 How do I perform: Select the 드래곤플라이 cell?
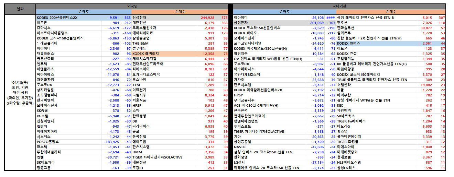[68, 44]
